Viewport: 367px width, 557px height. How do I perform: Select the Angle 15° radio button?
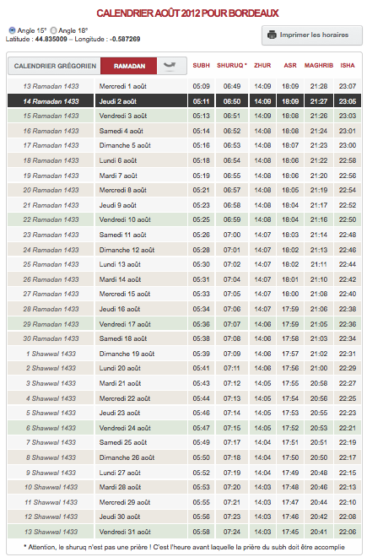click(12, 30)
